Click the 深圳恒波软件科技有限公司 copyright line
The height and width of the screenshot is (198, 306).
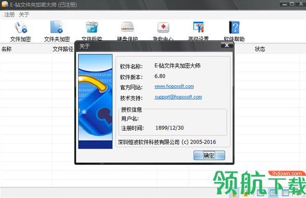(x=167, y=142)
